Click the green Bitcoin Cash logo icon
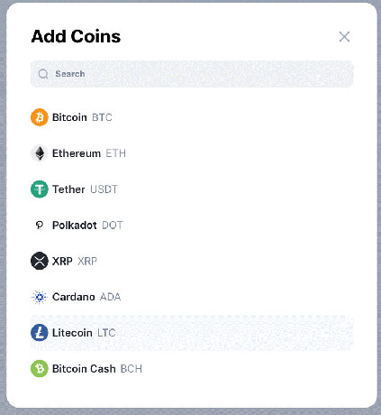Screen dimensions: 381x415 [40, 369]
